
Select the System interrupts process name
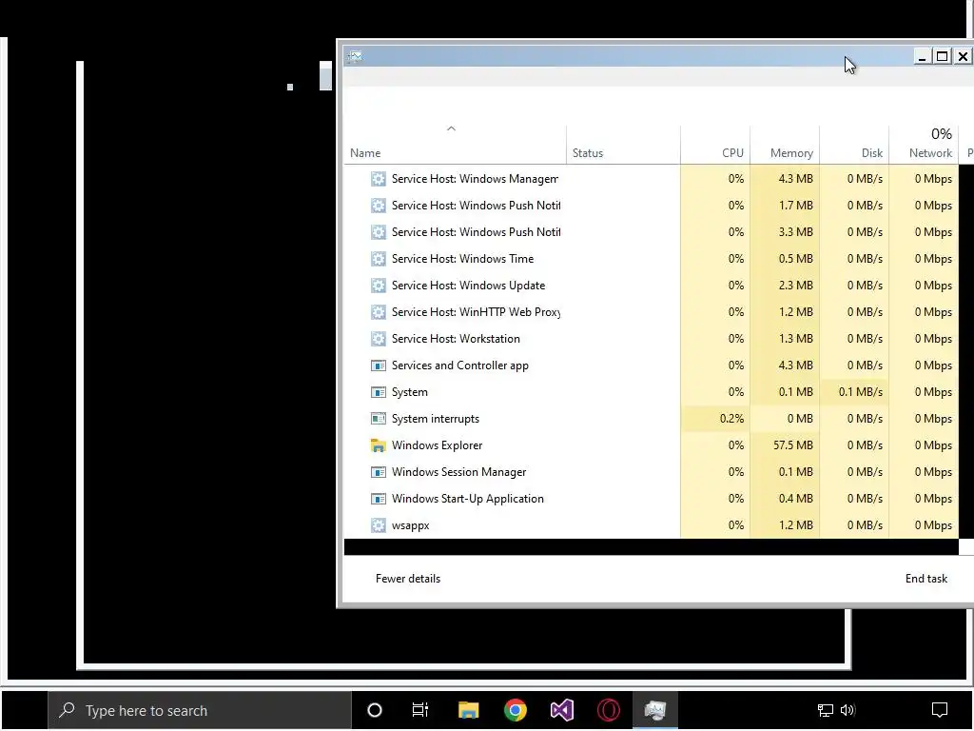point(436,419)
